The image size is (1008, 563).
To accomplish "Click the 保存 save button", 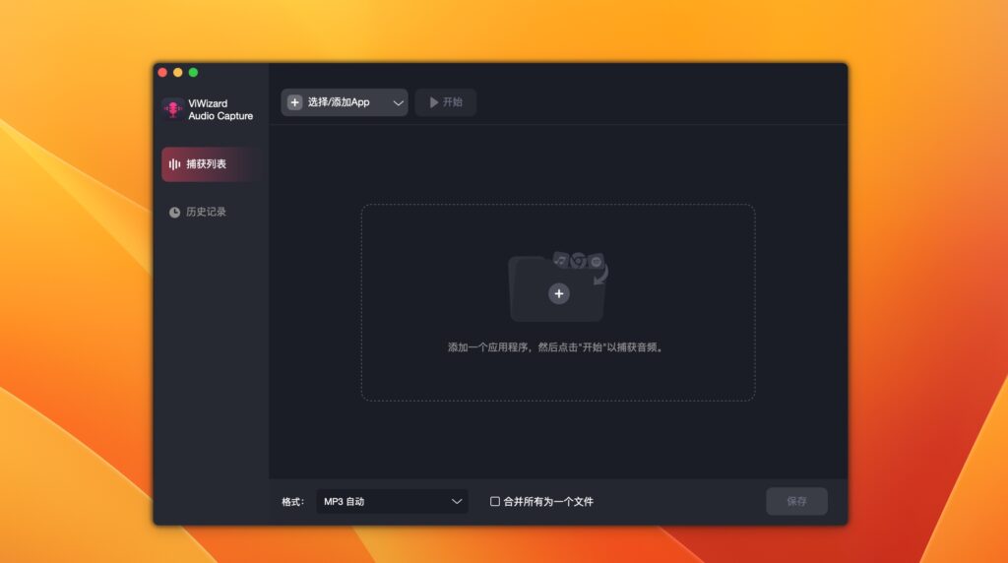I will 796,501.
